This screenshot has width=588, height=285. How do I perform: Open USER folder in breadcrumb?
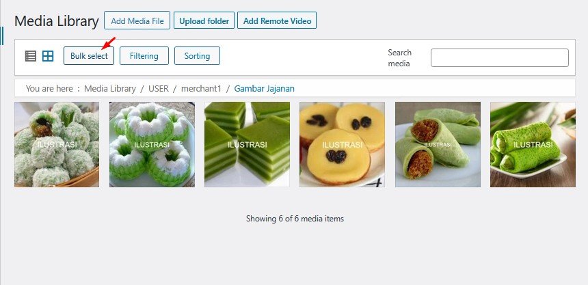point(159,88)
